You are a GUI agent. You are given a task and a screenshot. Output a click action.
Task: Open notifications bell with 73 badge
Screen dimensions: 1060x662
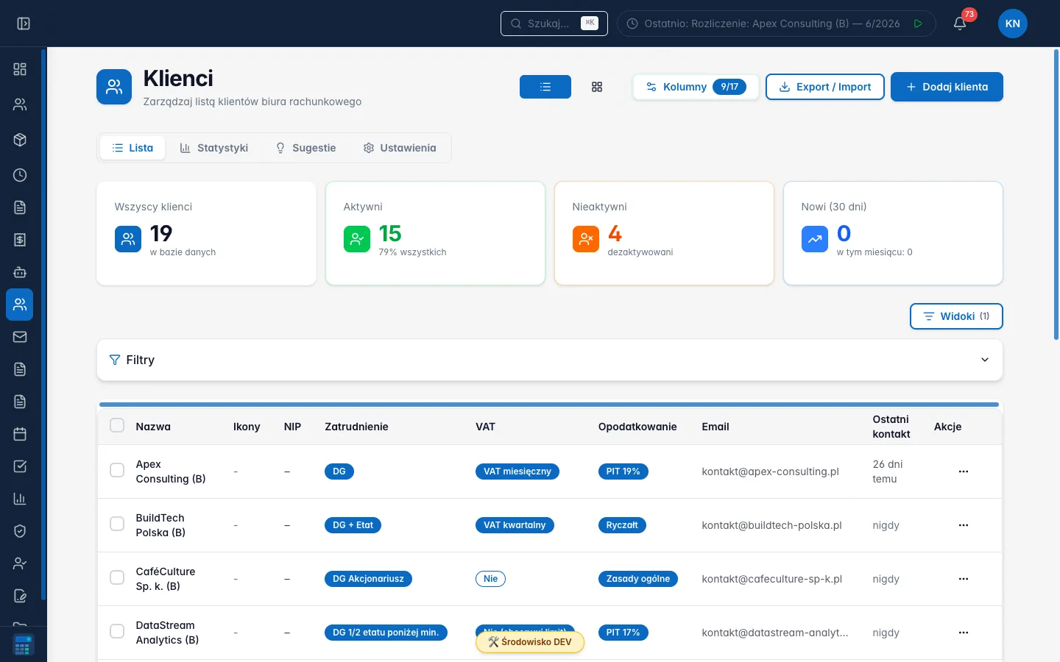pos(960,24)
